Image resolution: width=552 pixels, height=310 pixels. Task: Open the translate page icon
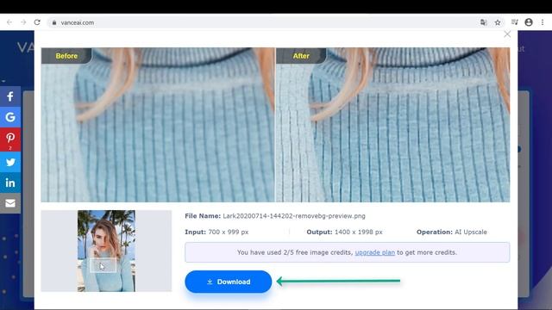484,22
